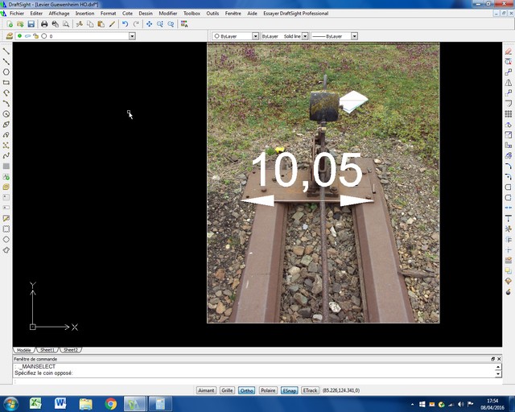
Task: Open the Insertion menu
Action: [84, 14]
